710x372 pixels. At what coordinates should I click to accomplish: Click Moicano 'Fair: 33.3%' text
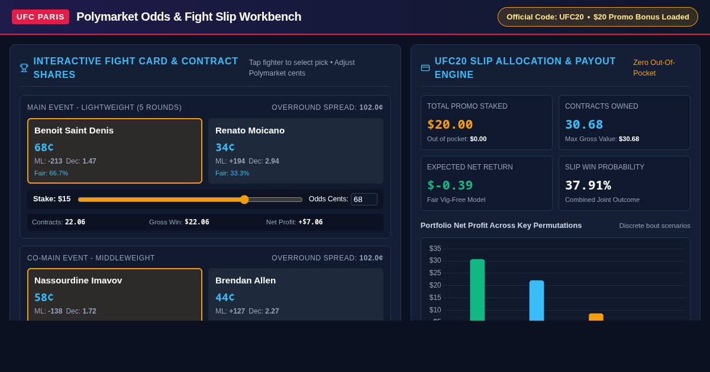tap(232, 173)
